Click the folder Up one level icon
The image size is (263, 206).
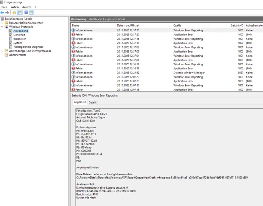[x=14, y=13]
